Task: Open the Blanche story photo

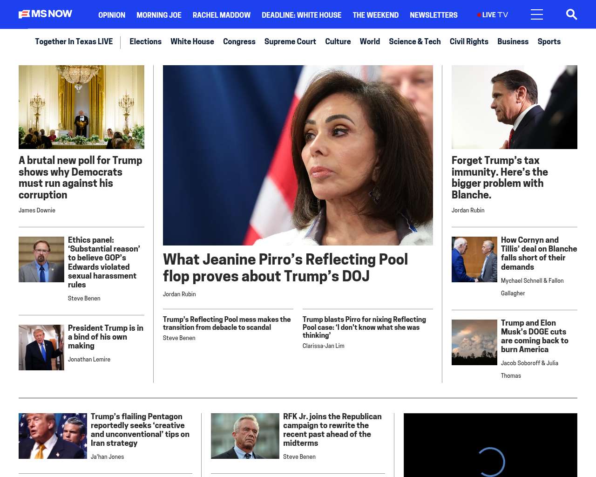Action: 515,107
